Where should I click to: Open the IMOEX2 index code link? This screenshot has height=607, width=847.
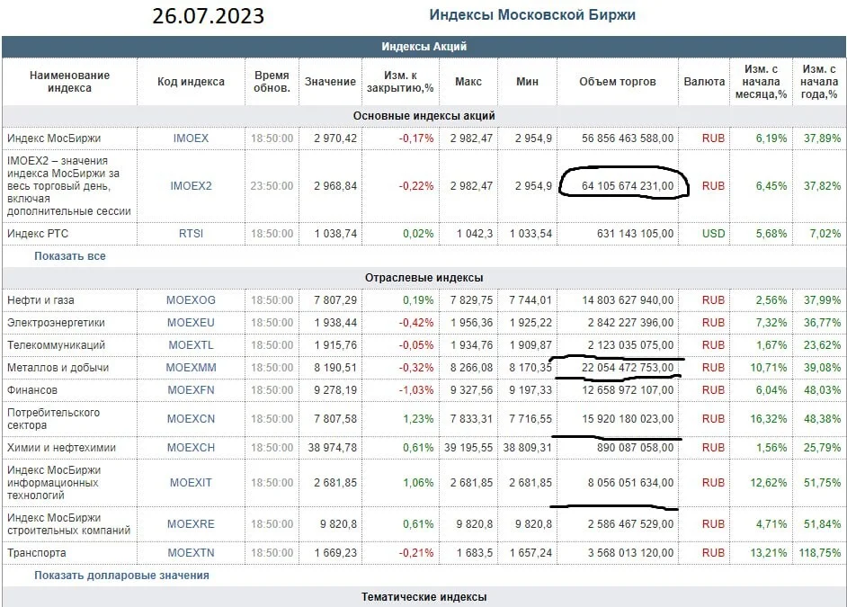click(191, 186)
